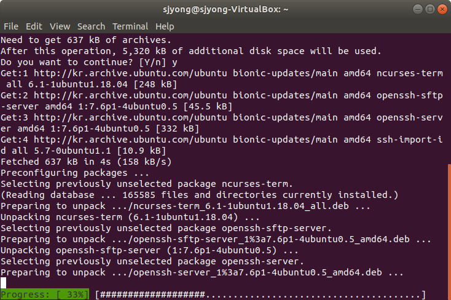Viewport: 451px width, 300px height.
Task: Click 'Selecting previously unselected package openssh-server.'
Action: pyautogui.click(x=152, y=262)
